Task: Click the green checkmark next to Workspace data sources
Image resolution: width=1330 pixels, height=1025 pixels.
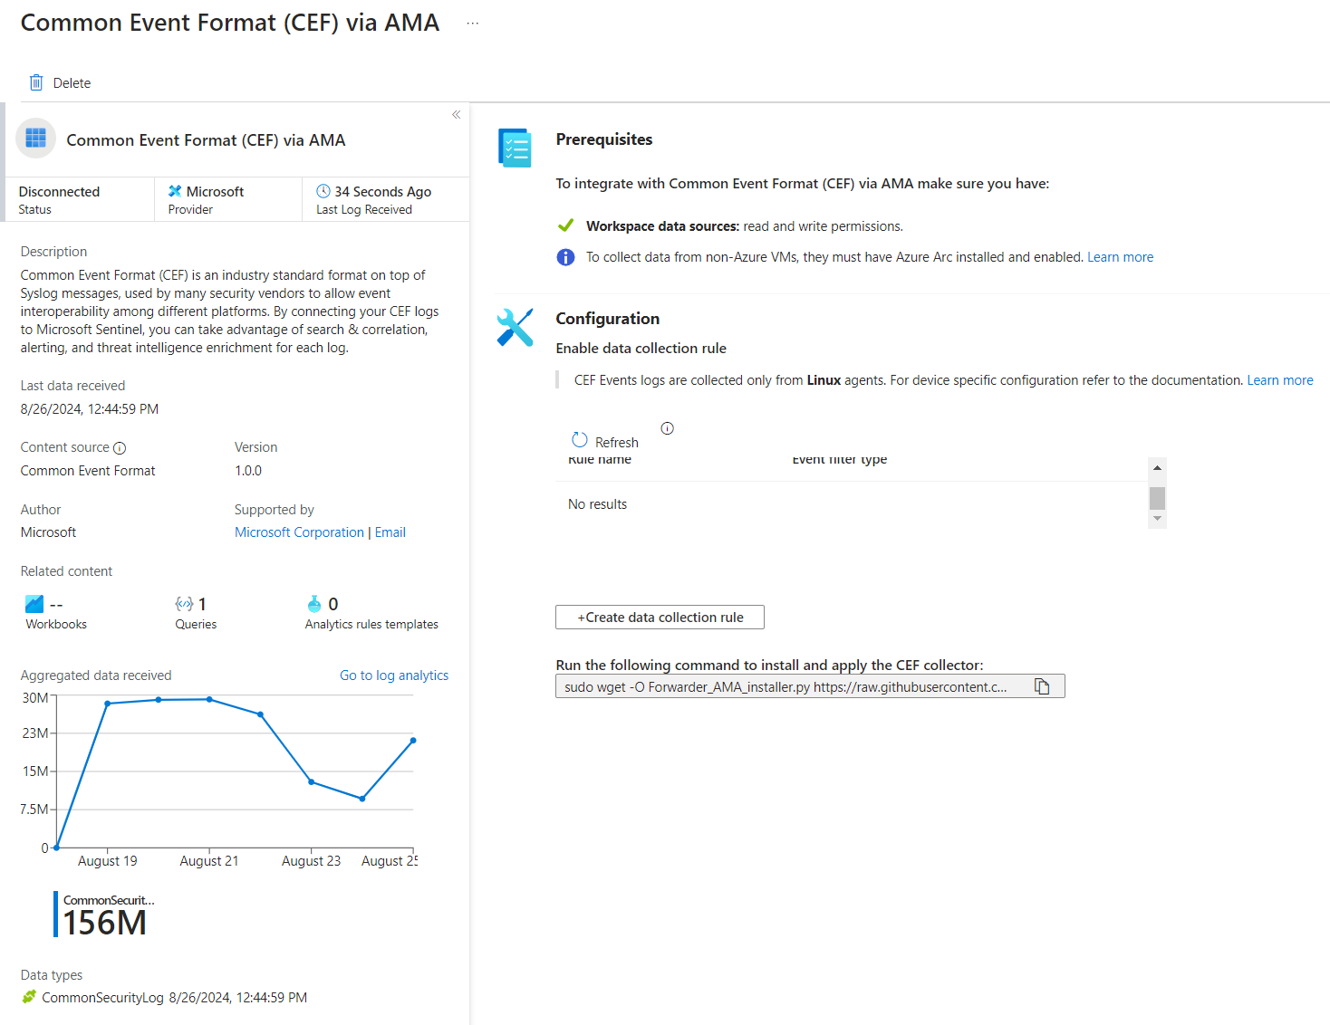Action: coord(565,225)
